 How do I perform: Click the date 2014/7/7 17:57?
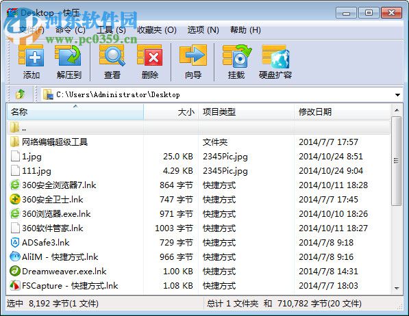[x=328, y=142]
